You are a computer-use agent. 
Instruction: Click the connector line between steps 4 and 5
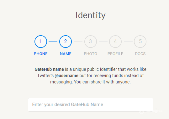(128, 41)
